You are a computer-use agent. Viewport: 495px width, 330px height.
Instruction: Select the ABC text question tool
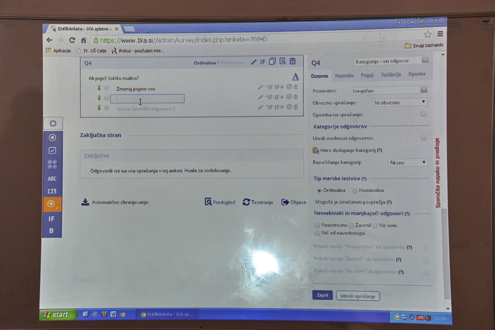pyautogui.click(x=52, y=178)
